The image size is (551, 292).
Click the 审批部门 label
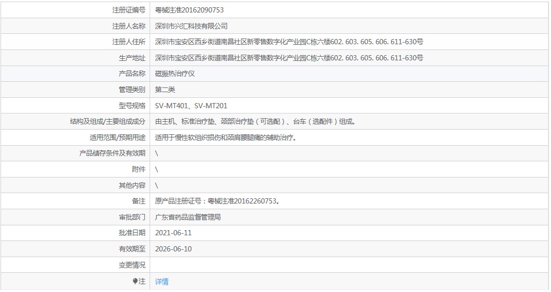[x=132, y=217]
